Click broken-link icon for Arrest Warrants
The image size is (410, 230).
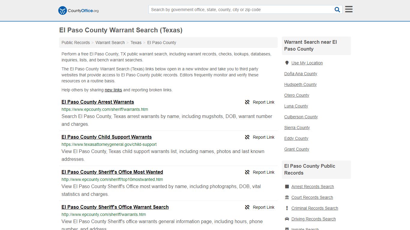[x=247, y=102]
